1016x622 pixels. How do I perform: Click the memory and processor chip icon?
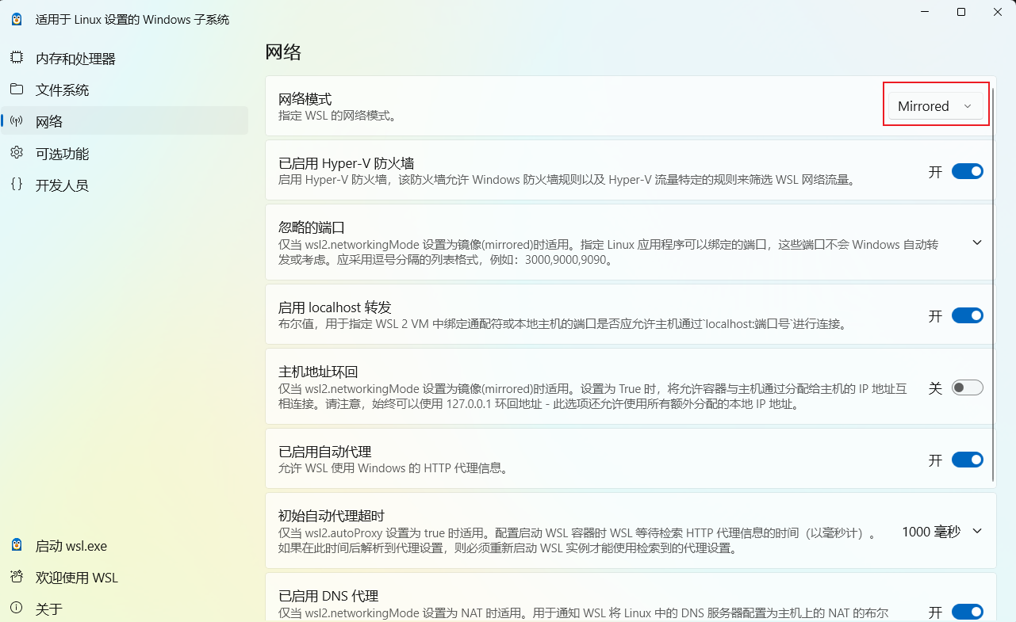coord(17,58)
